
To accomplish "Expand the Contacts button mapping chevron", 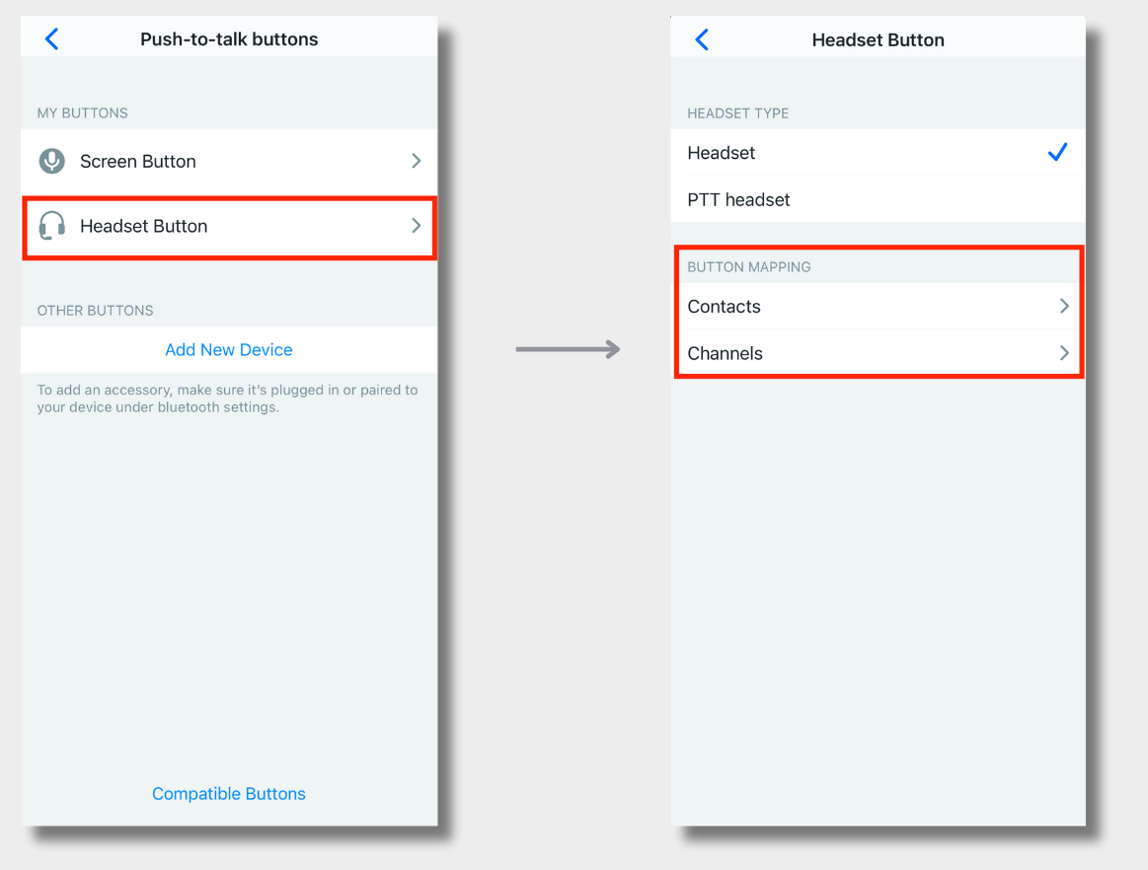I will [x=1063, y=306].
